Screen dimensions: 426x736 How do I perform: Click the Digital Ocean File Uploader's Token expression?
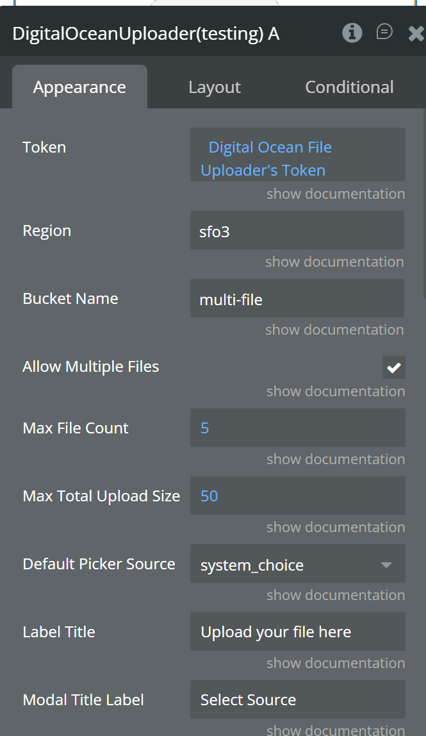click(266, 158)
